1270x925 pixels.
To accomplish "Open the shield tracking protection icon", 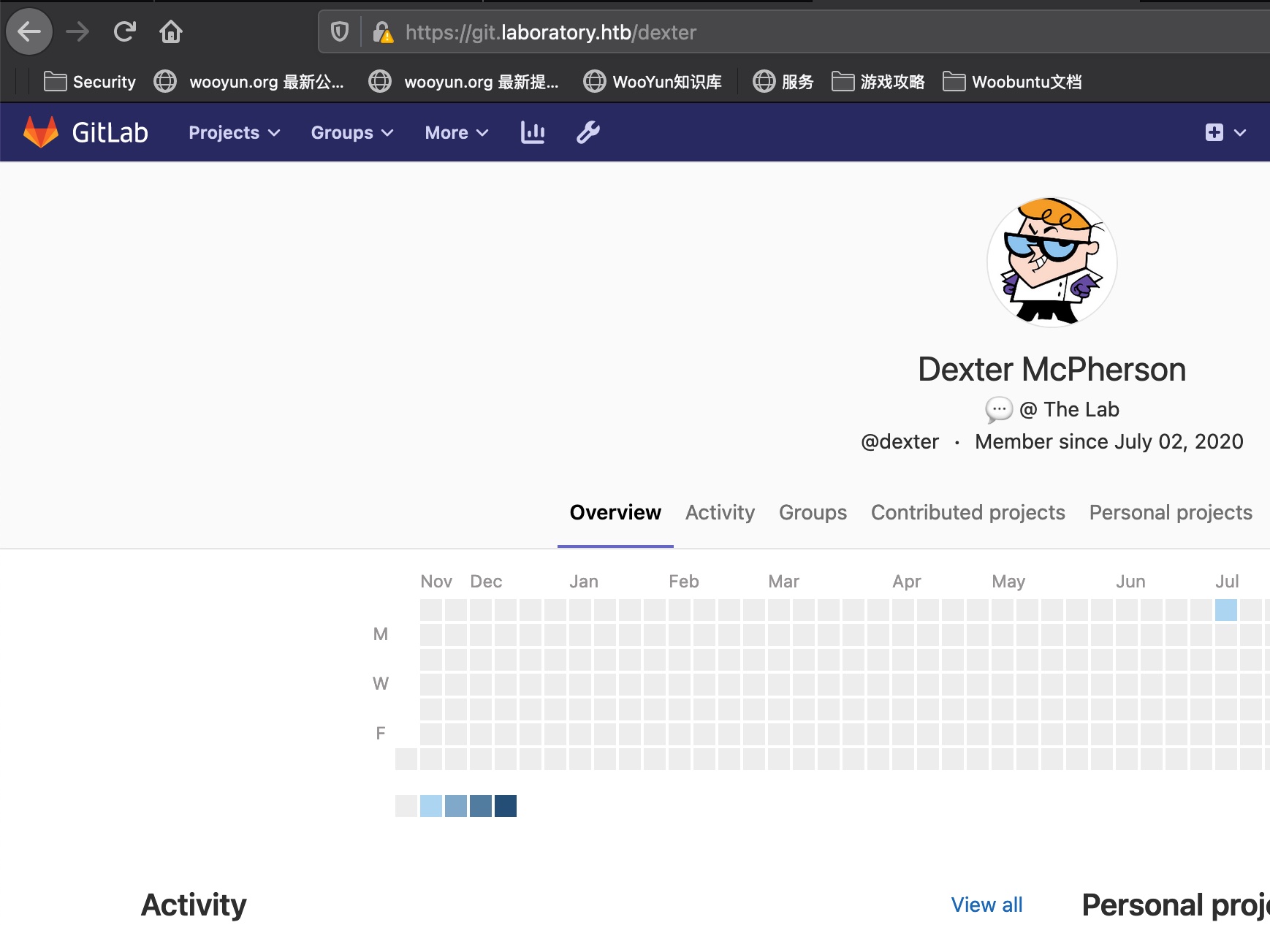I will 340,31.
